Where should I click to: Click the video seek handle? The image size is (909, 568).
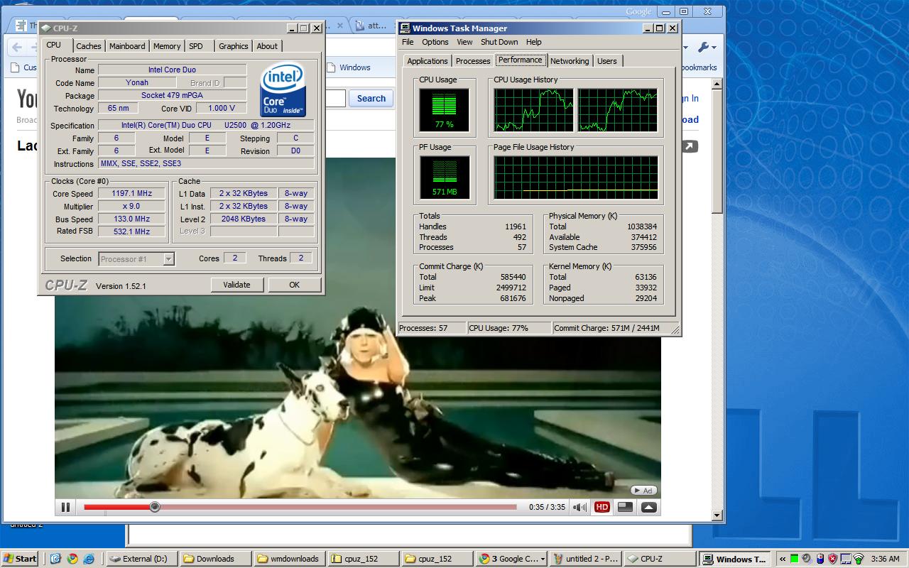[x=155, y=507]
